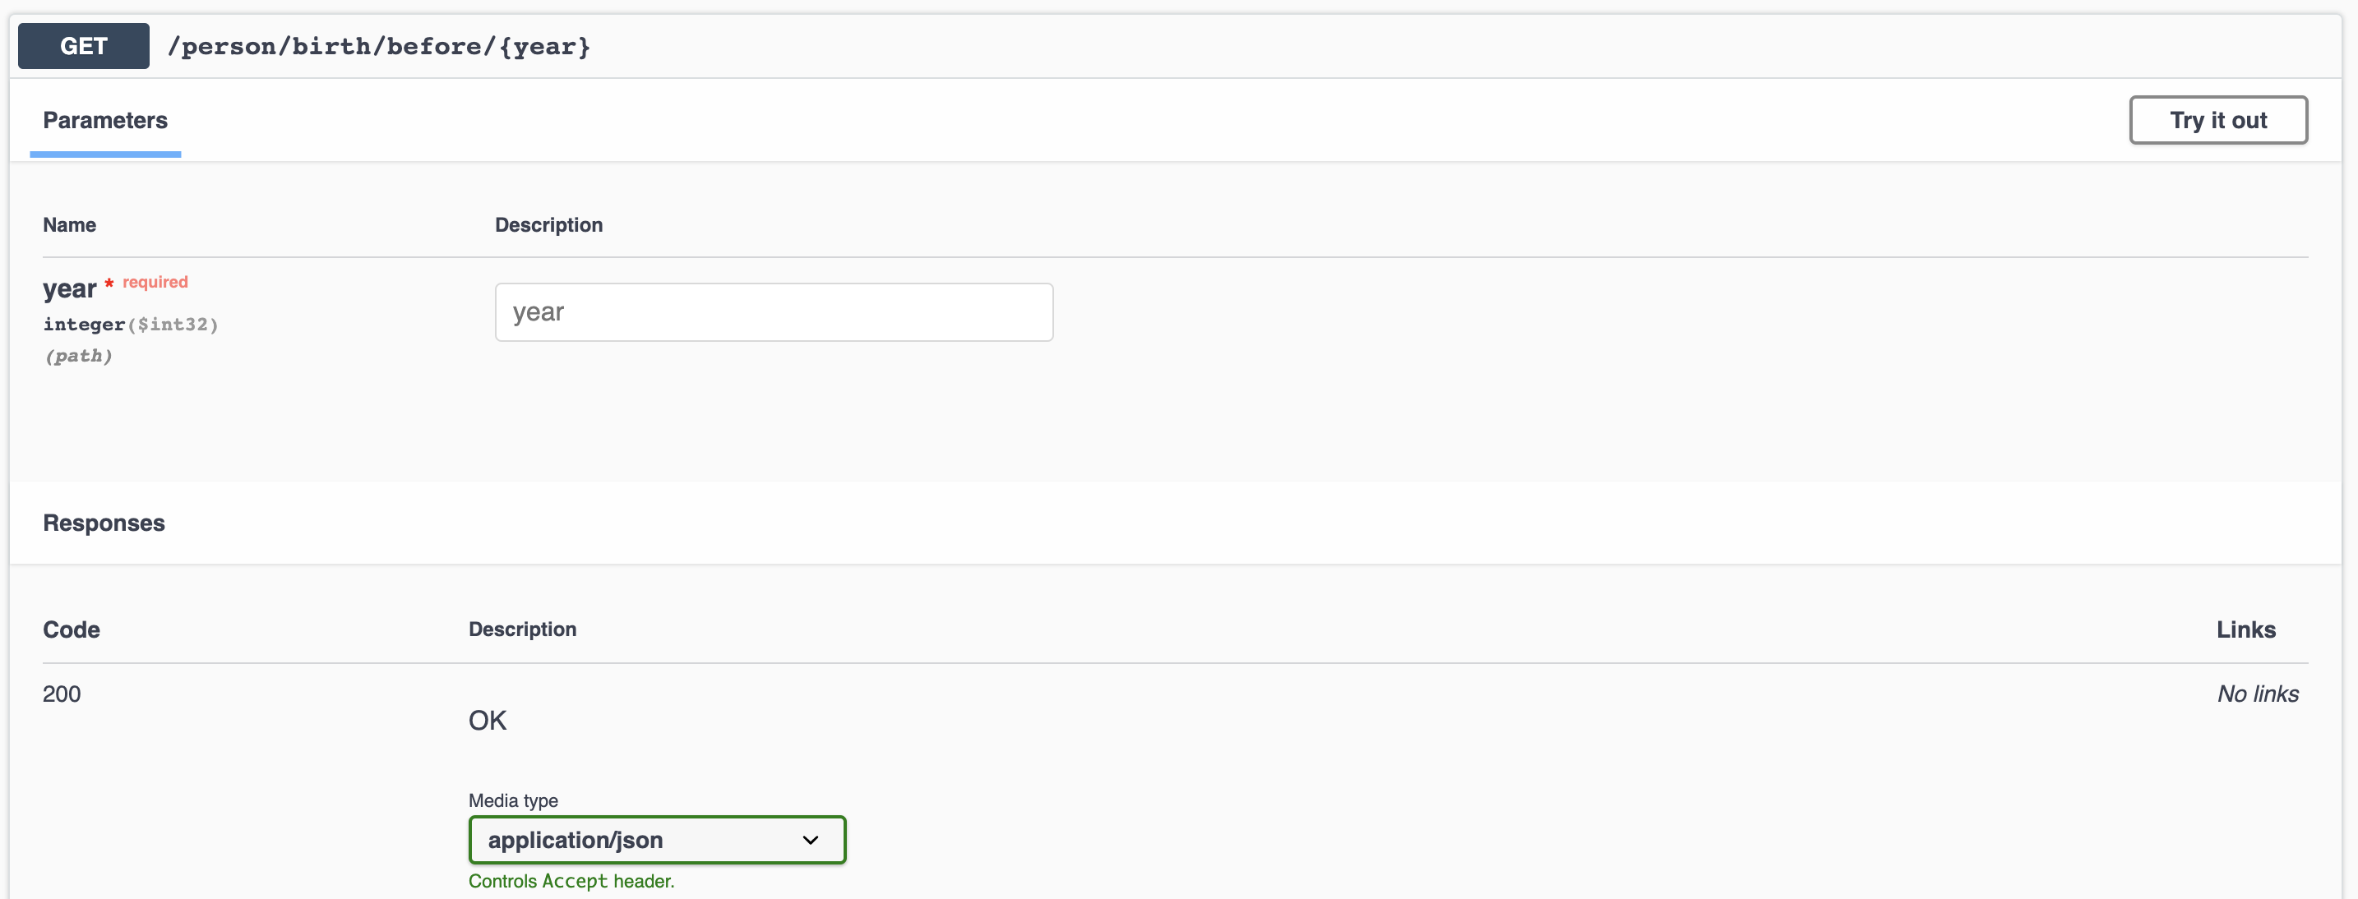This screenshot has height=899, width=2358.
Task: Click the (path) parameter location label
Action: tap(78, 356)
